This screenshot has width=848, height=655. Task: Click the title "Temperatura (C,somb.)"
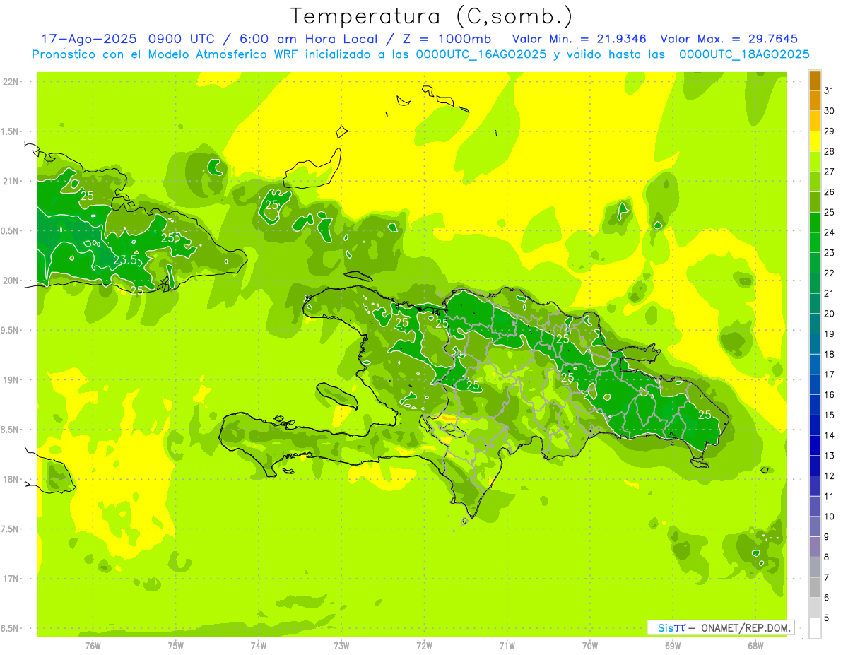click(x=432, y=17)
